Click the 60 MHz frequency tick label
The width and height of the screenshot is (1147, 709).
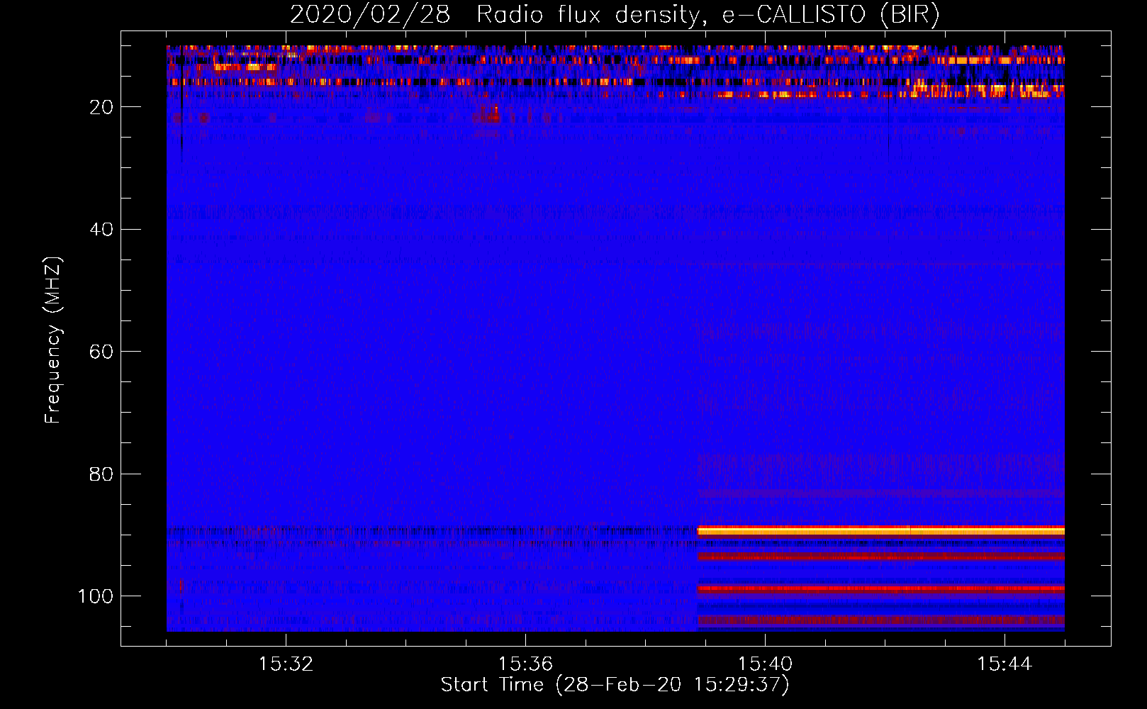coord(101,352)
